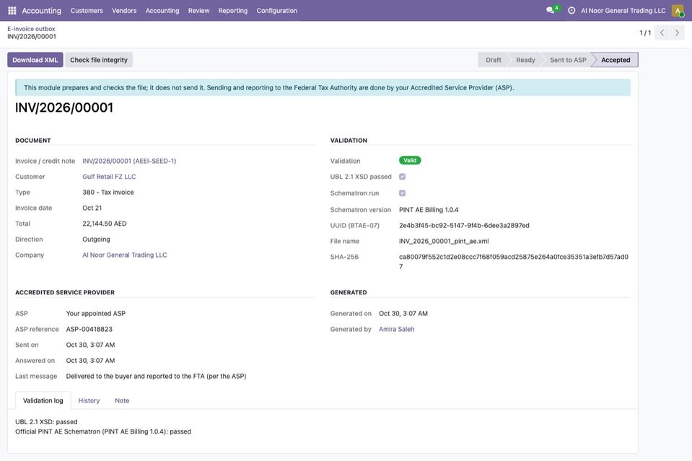Toggle the UBL 2.1 XSD passed checkbox
The image size is (692, 461).
tap(402, 177)
